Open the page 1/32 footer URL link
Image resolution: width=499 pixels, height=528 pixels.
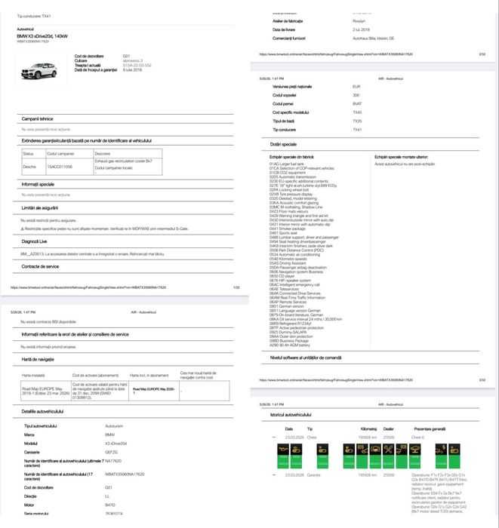(x=88, y=287)
